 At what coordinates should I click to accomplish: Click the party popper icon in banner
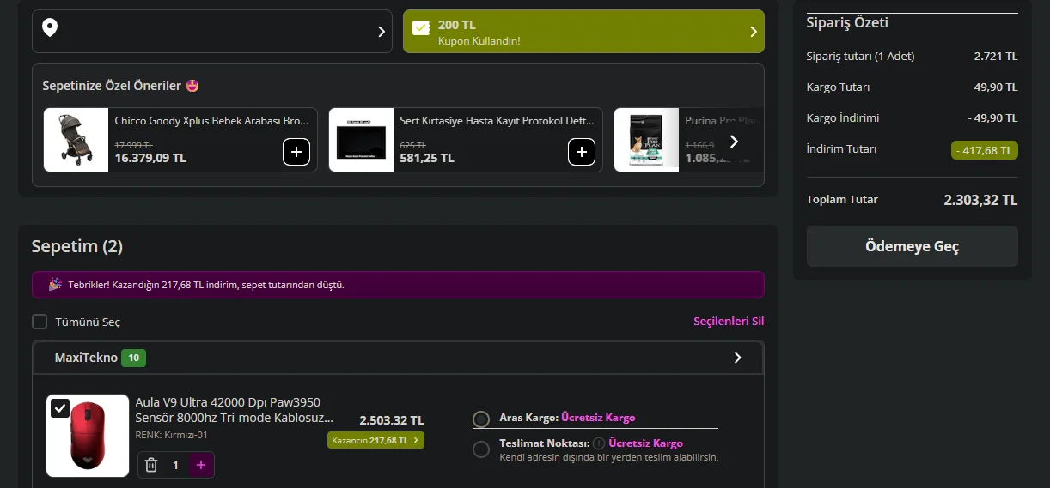(55, 284)
